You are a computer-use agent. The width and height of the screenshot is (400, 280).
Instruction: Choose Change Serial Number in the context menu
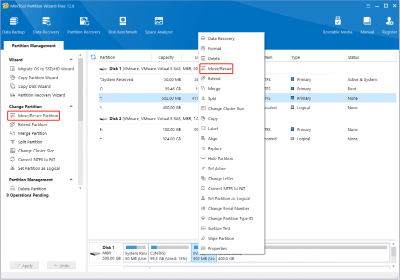(x=231, y=209)
